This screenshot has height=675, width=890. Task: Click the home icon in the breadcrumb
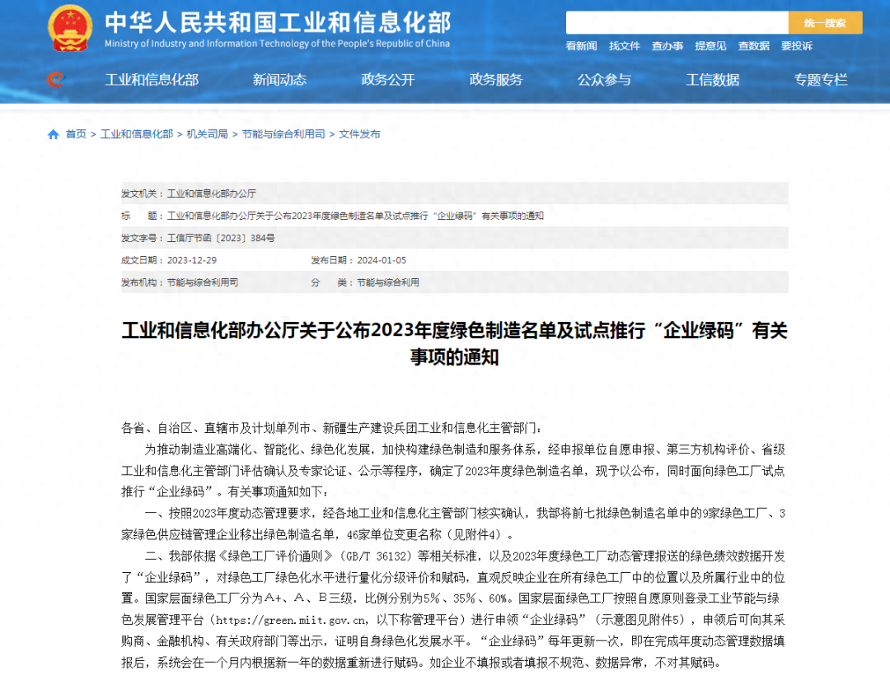coord(54,134)
